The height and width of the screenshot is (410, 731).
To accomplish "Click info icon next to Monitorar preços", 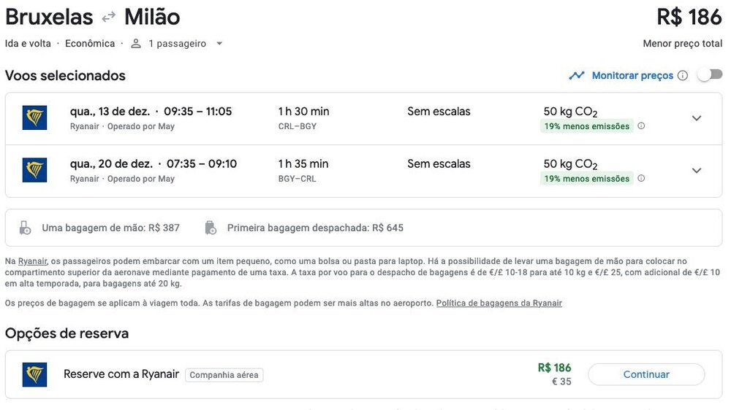I will 683,75.
